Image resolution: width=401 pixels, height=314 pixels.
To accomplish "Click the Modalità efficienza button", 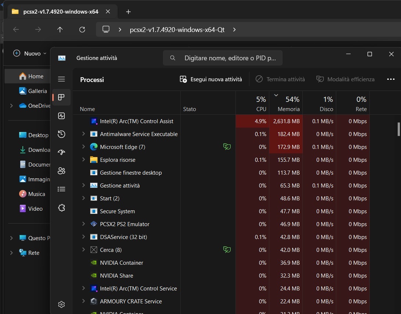I will 345,79.
